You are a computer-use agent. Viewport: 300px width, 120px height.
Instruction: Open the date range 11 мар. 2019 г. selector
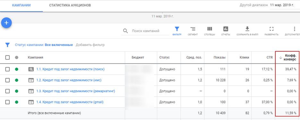tap(282, 5)
